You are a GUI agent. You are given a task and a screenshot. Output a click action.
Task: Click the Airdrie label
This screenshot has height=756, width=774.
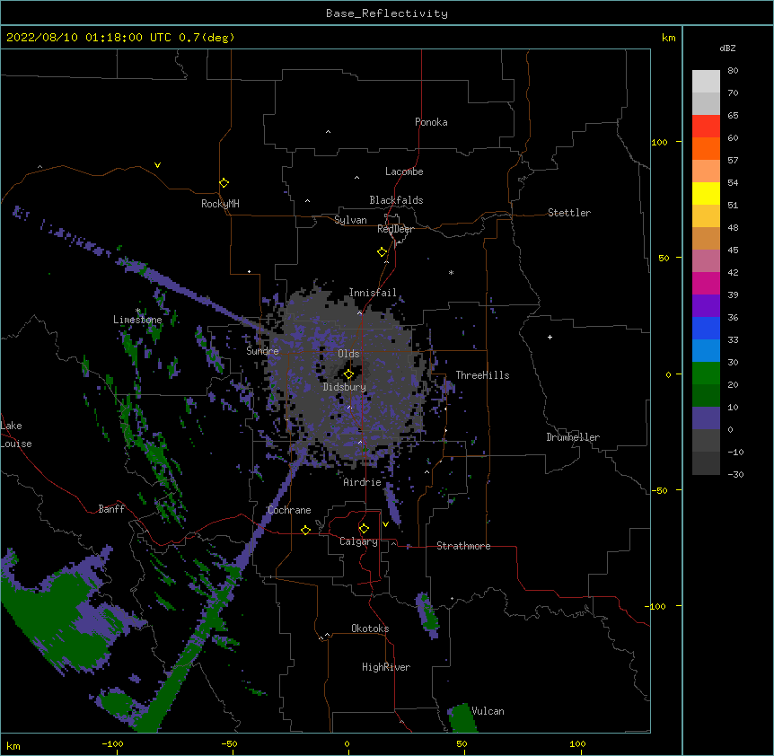coord(363,482)
